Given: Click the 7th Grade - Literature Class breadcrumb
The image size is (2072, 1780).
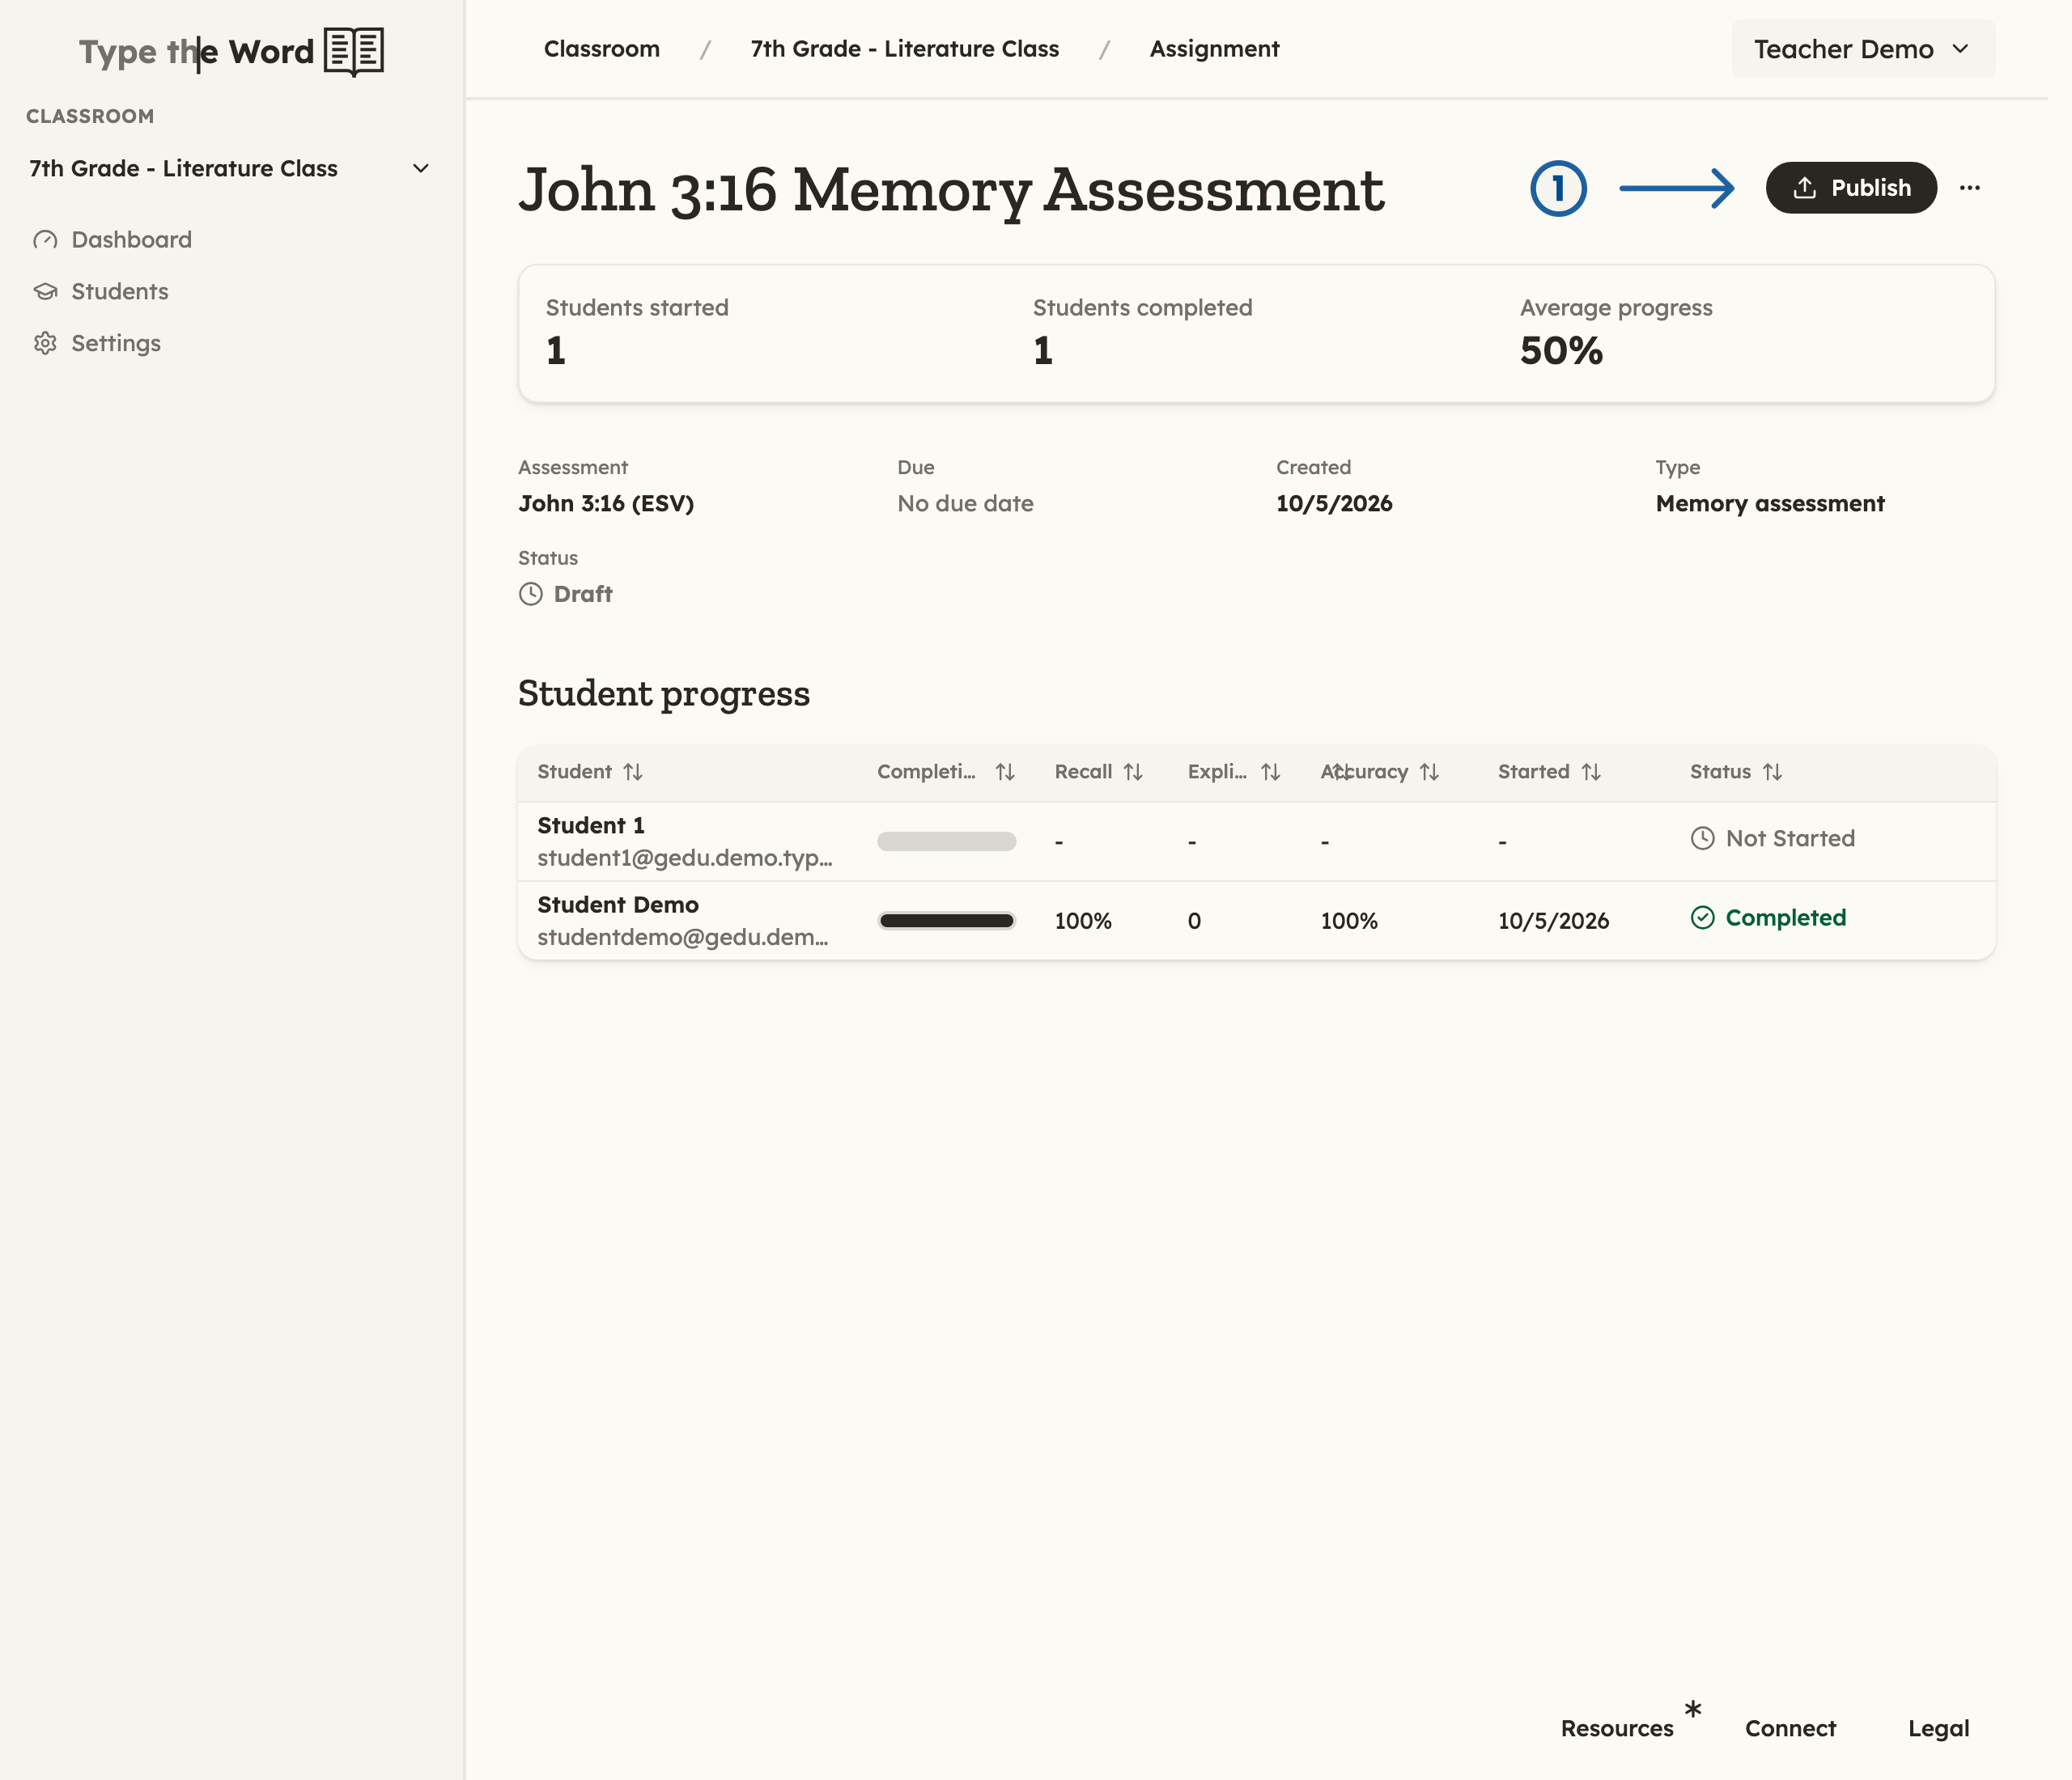Looking at the screenshot, I should point(905,49).
